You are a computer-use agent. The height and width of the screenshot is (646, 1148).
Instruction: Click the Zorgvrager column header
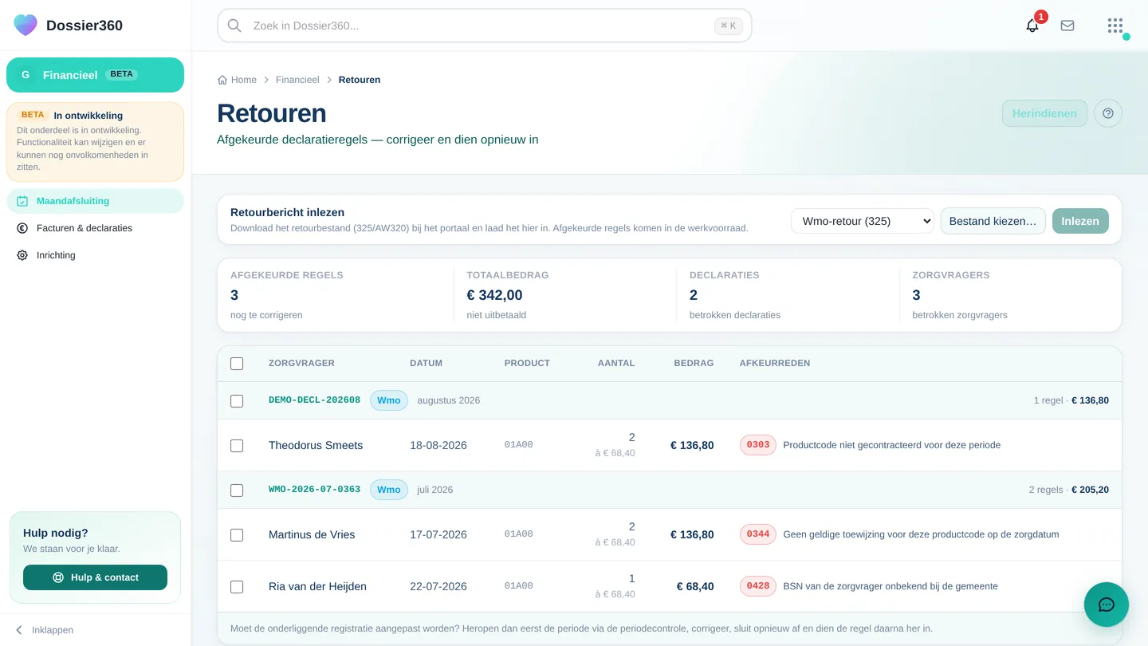(301, 363)
